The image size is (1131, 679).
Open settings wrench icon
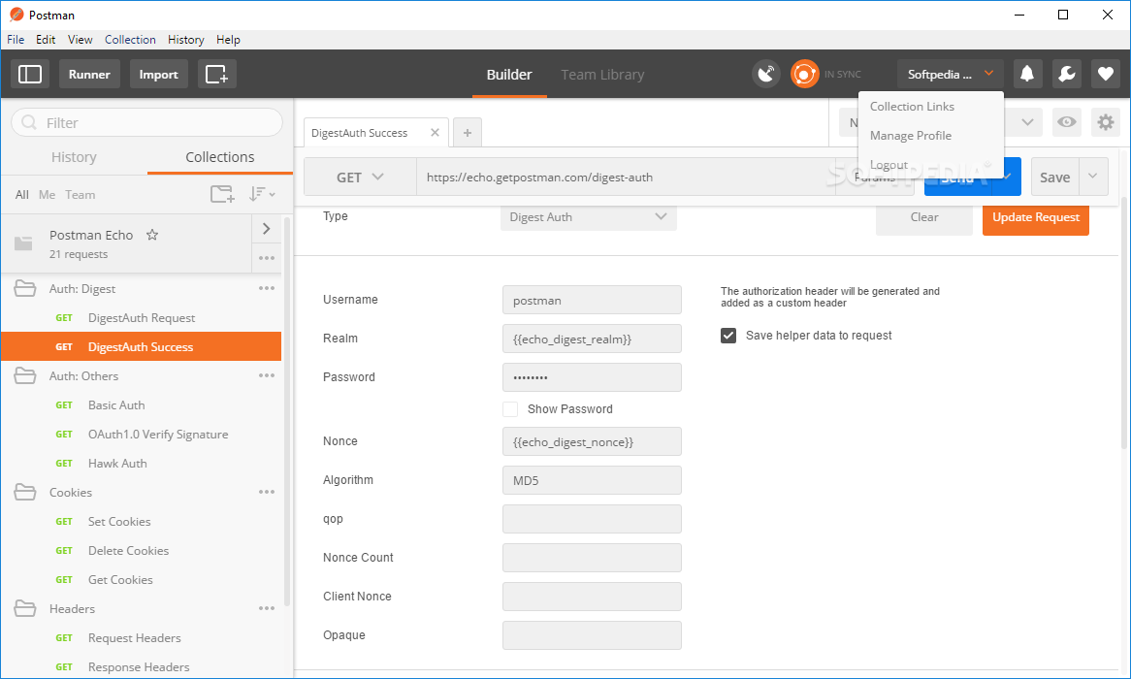point(1066,74)
